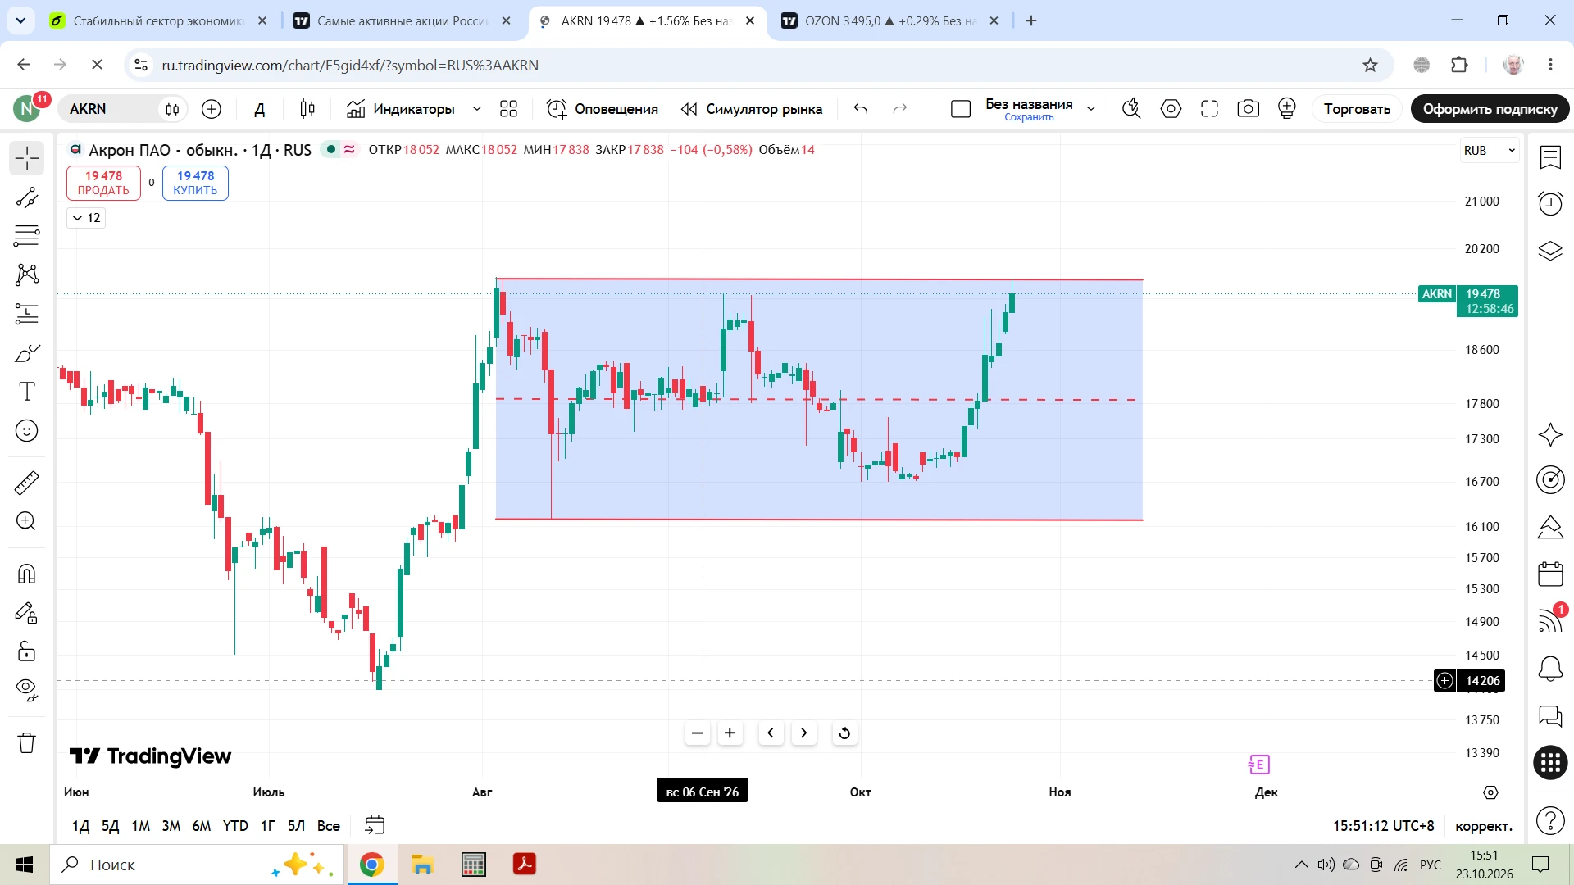Select the crosshair cursor tool
Image resolution: width=1574 pixels, height=885 pixels.
click(26, 158)
